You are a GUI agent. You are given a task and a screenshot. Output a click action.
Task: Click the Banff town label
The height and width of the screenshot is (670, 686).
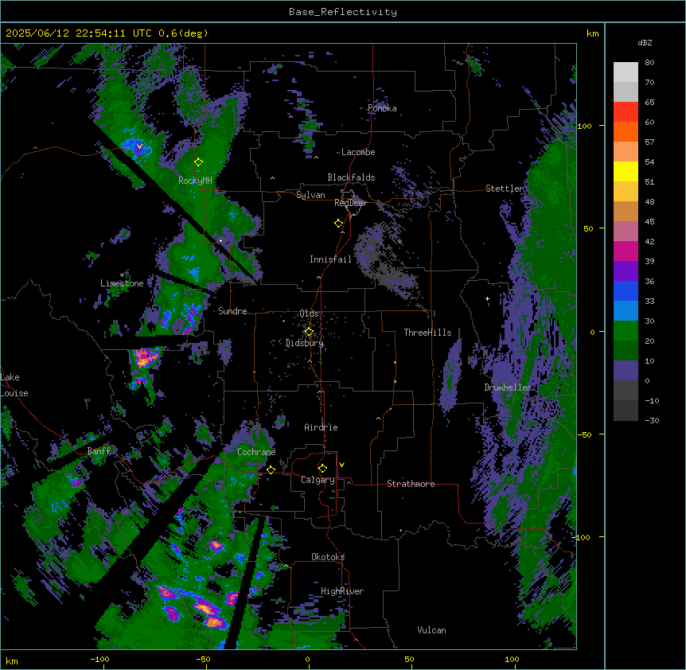(99, 451)
